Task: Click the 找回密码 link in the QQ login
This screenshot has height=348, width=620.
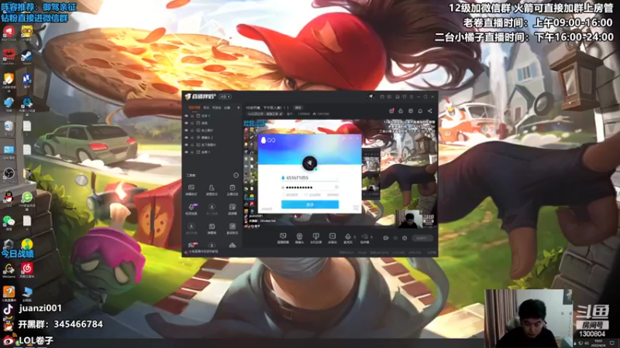Action: point(332,195)
